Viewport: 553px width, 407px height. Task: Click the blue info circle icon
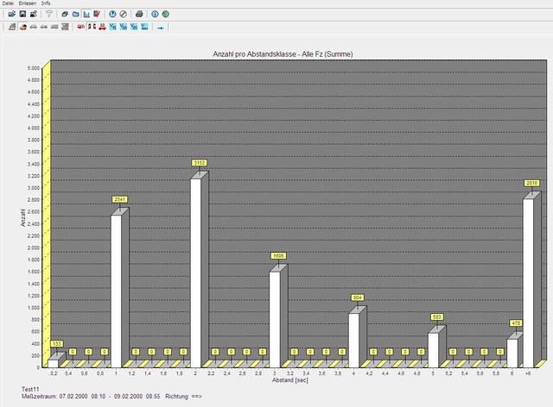click(155, 14)
